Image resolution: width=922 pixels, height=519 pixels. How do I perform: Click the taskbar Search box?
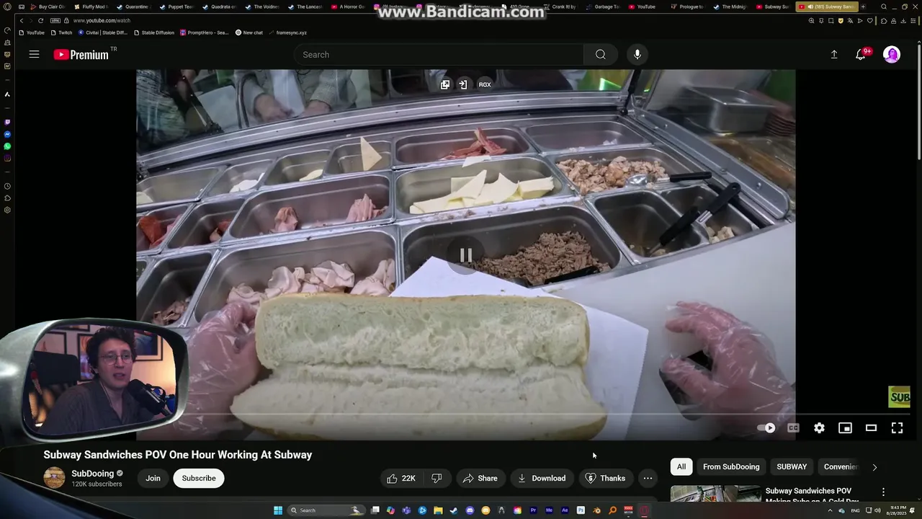click(x=326, y=510)
